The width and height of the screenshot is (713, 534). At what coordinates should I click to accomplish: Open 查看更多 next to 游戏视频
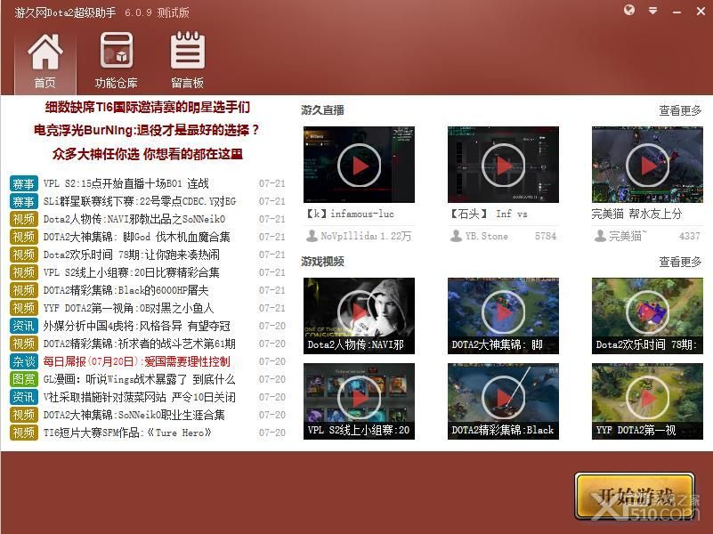[680, 262]
